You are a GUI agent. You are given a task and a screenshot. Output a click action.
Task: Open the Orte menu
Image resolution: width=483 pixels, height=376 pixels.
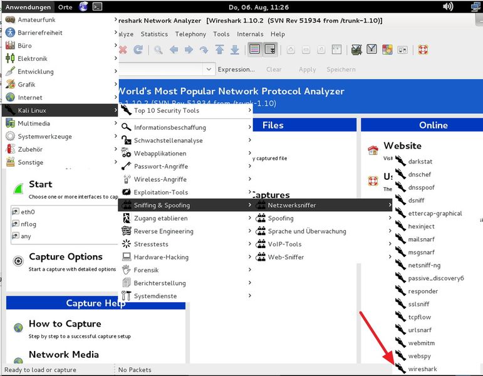(65, 7)
